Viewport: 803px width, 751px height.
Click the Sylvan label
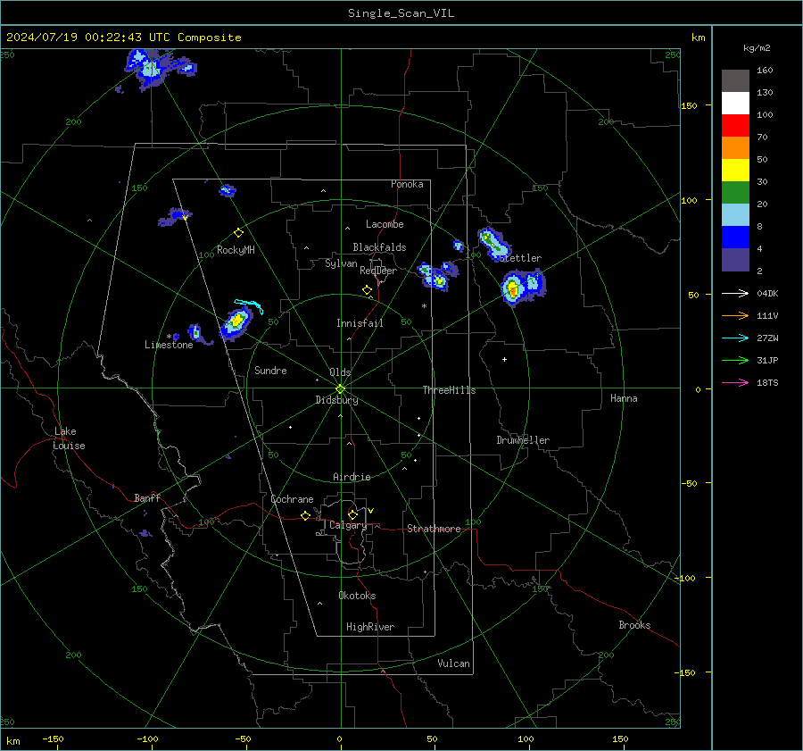click(x=341, y=264)
